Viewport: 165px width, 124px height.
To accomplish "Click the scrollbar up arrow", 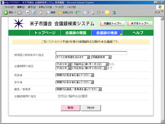I will (162, 18).
